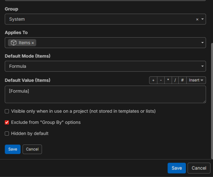The height and width of the screenshot is (177, 213).
Task: Click the minus operator button
Action: click(x=161, y=80)
